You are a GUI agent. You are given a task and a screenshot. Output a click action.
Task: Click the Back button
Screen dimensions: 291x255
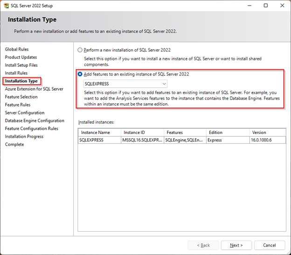pos(203,245)
